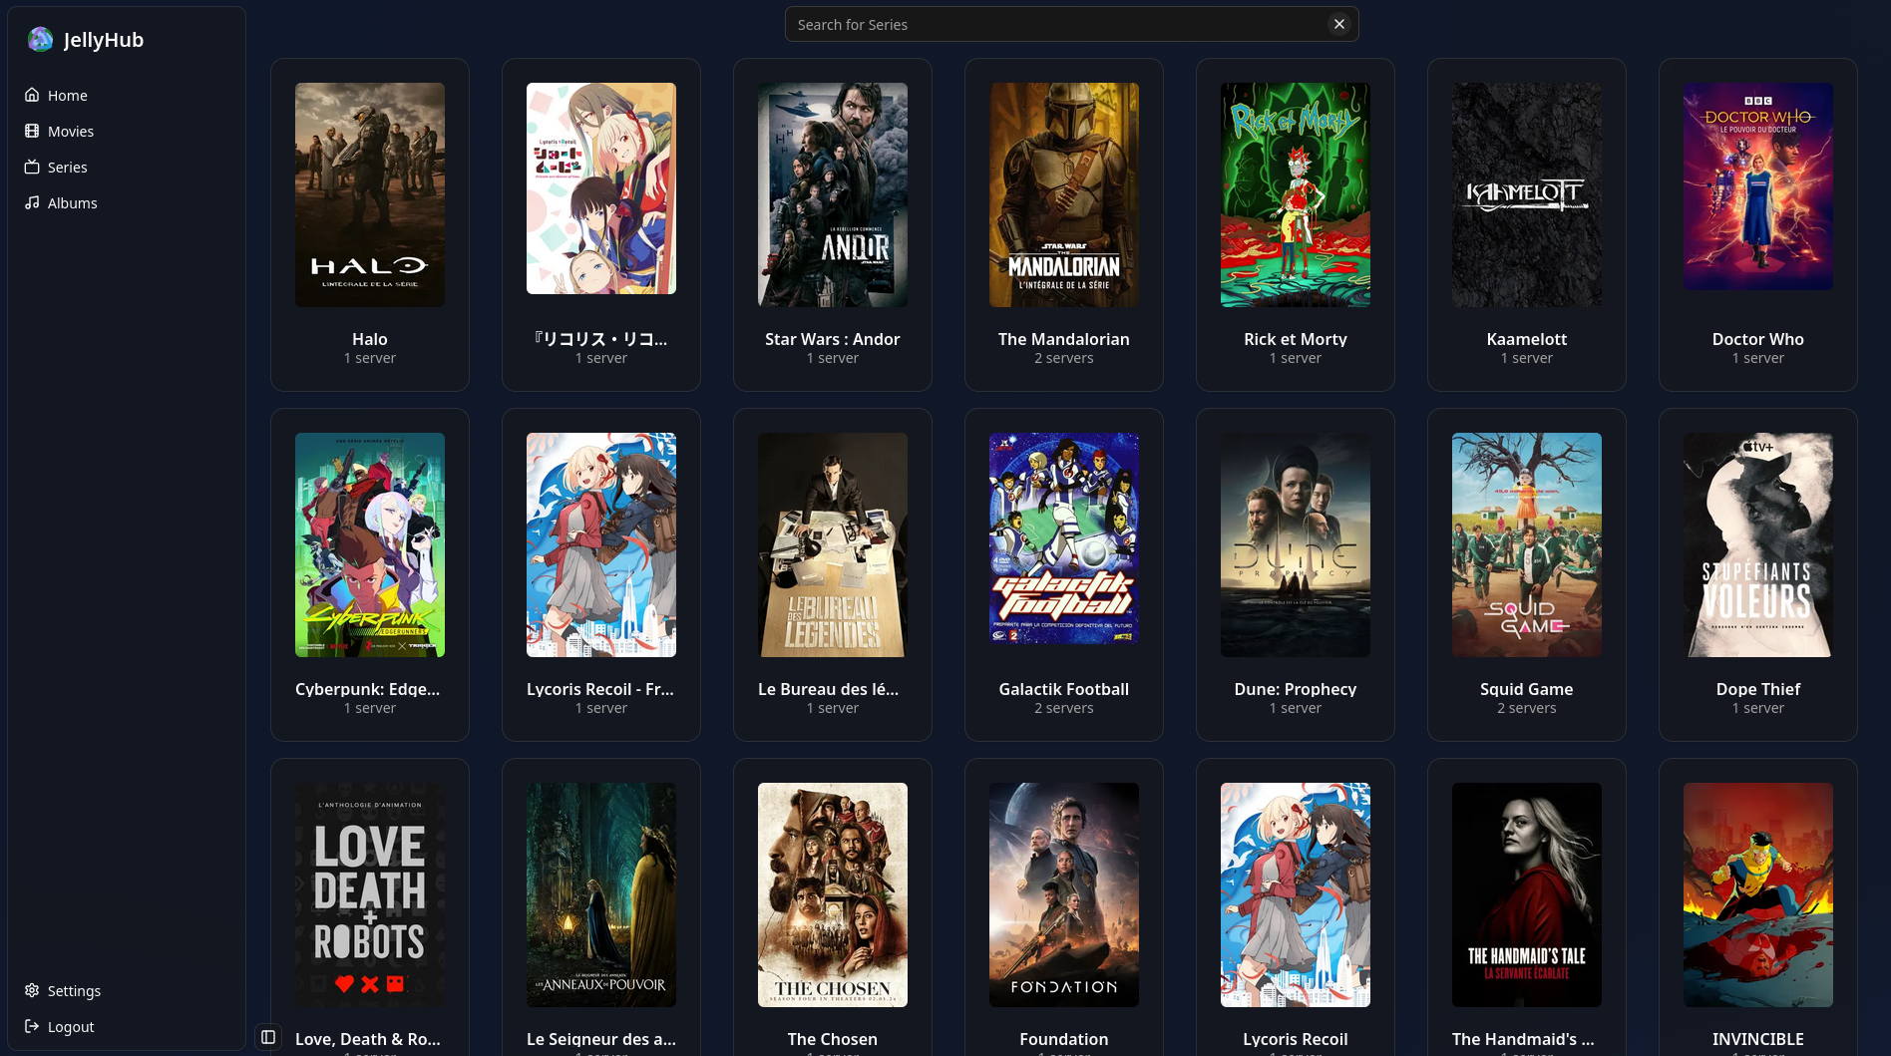Open the Squid Game poster
Image resolution: width=1891 pixels, height=1056 pixels.
click(1527, 544)
